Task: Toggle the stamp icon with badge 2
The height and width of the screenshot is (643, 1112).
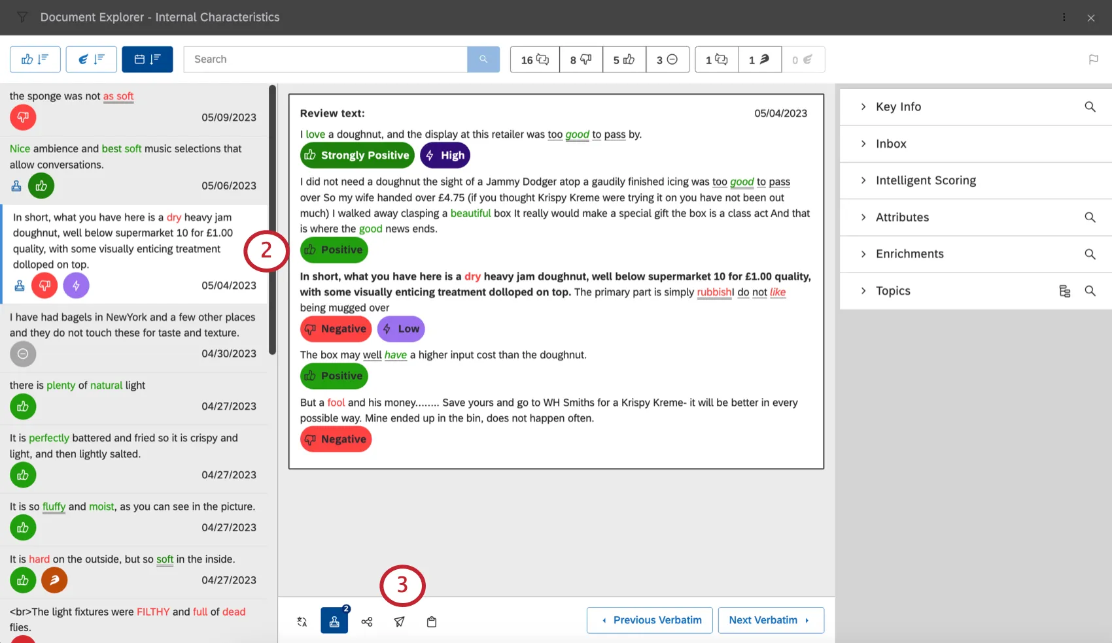Action: click(334, 621)
